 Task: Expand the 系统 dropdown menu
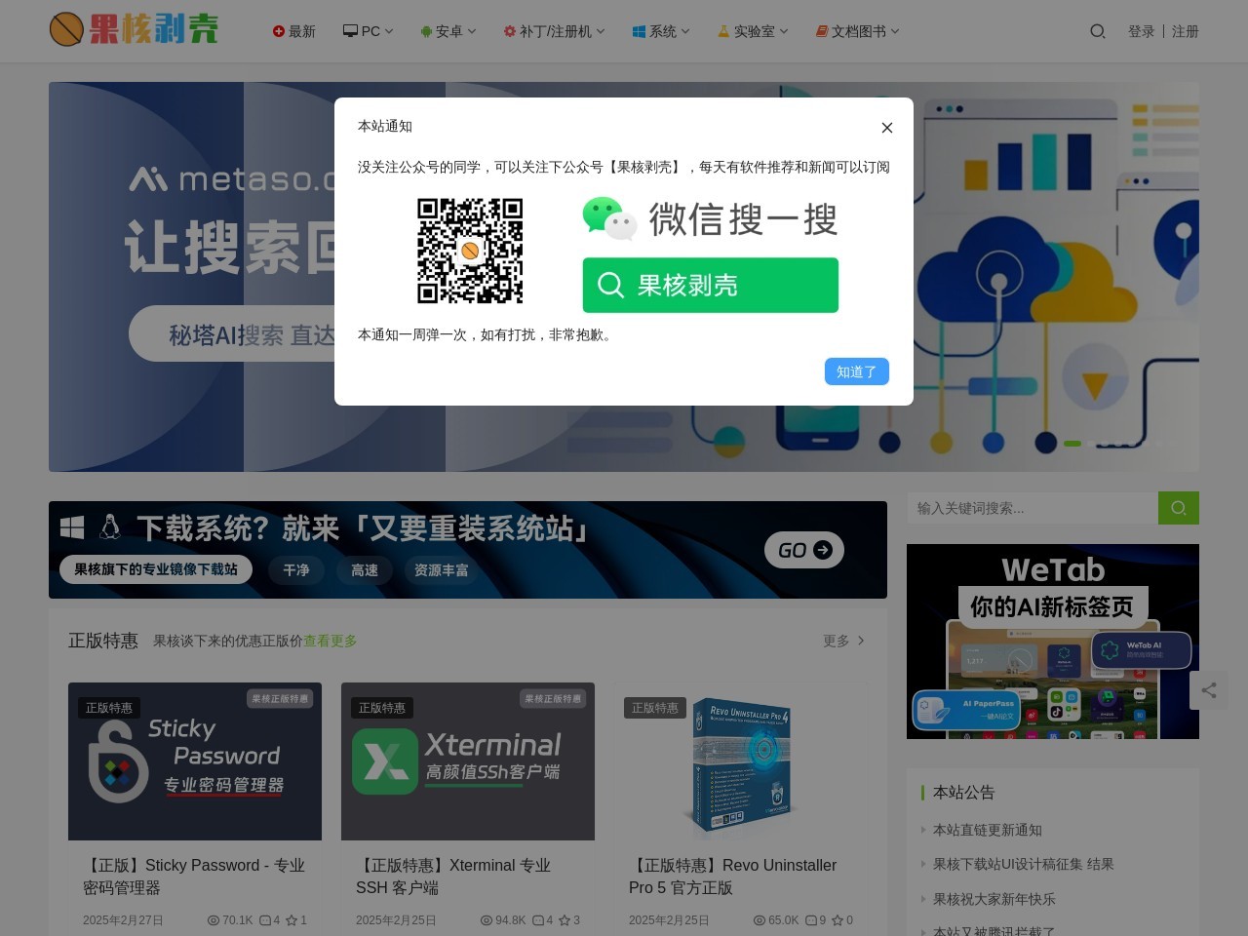[x=661, y=31]
